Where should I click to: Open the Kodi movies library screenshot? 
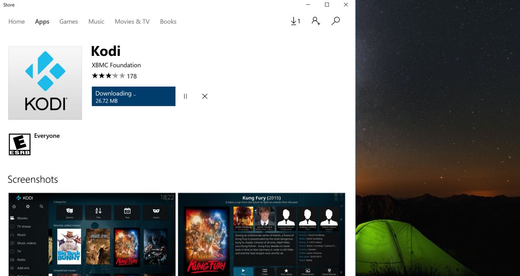click(x=92, y=234)
